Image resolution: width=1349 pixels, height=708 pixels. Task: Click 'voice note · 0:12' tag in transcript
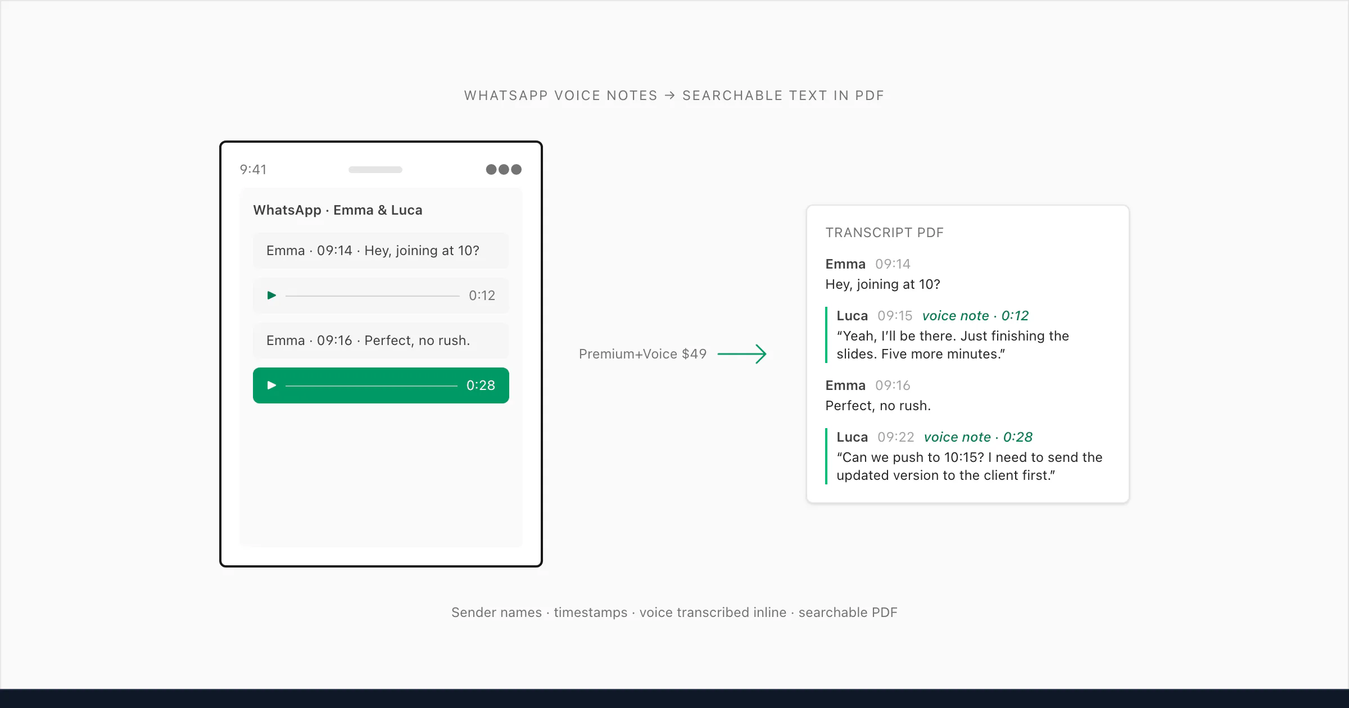pyautogui.click(x=975, y=316)
